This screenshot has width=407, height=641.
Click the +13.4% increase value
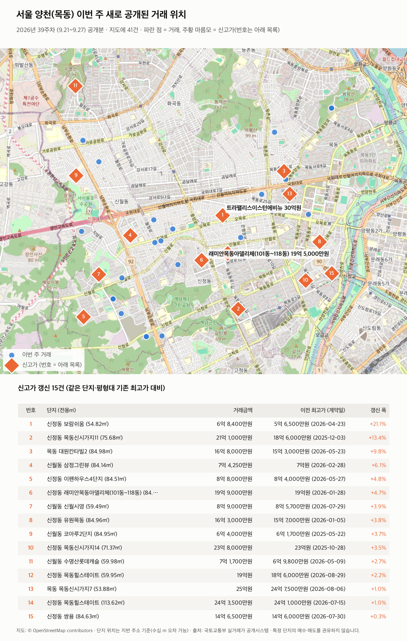pos(377,438)
